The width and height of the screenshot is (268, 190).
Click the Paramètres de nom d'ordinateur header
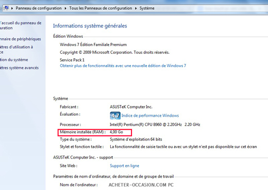pos(113,177)
